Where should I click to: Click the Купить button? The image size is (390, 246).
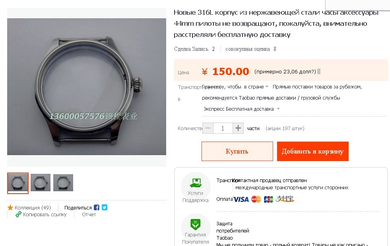click(237, 152)
